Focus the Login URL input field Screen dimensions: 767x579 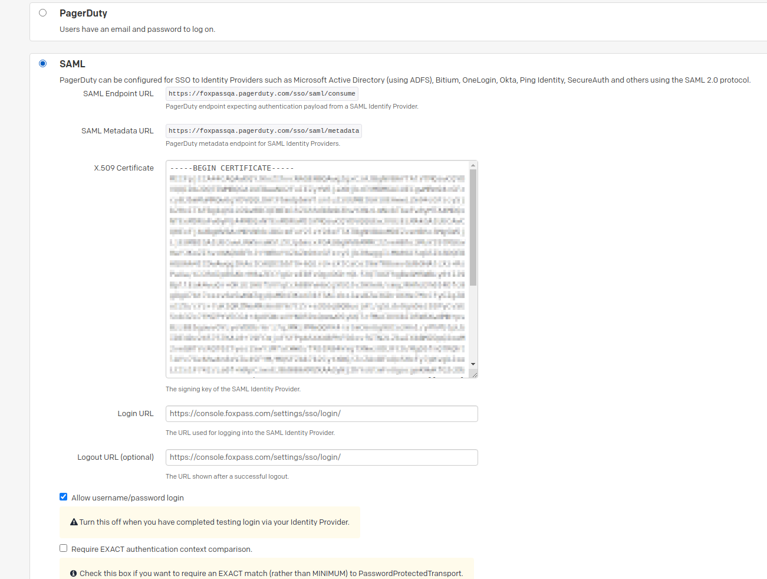point(321,414)
